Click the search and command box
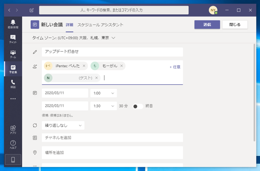260x171 pixels. pyautogui.click(x=114, y=10)
